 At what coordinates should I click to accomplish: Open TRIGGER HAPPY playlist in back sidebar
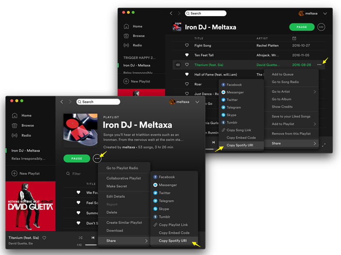(139, 58)
